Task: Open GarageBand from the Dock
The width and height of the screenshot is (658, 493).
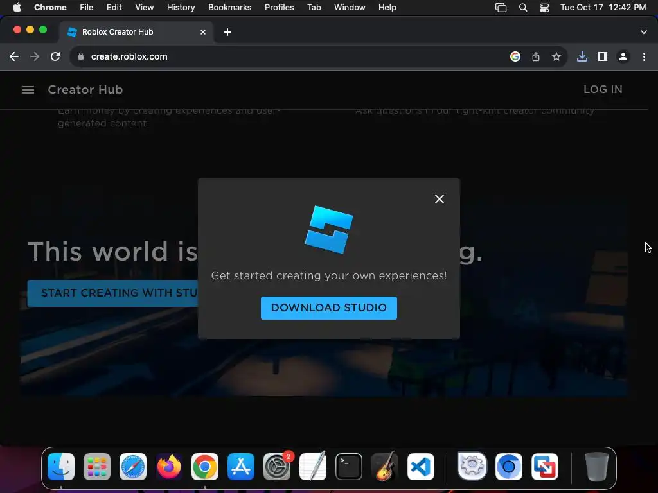Action: (385, 467)
